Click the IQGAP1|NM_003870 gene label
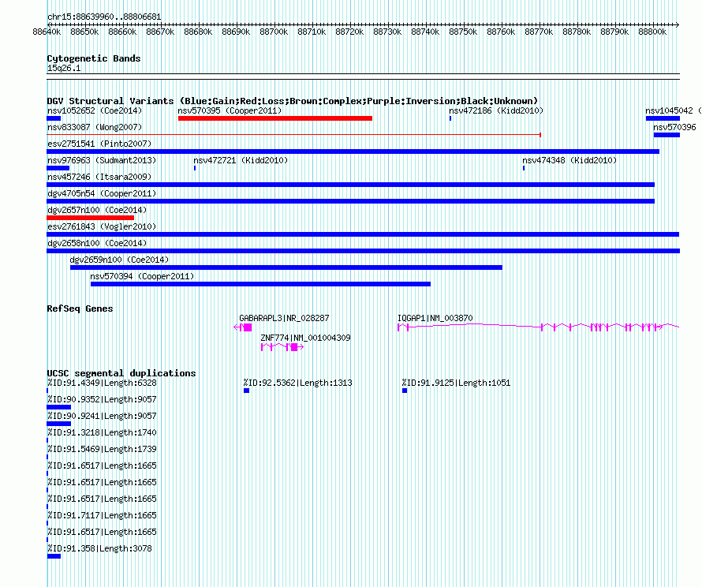The image size is (702, 587). [x=435, y=318]
